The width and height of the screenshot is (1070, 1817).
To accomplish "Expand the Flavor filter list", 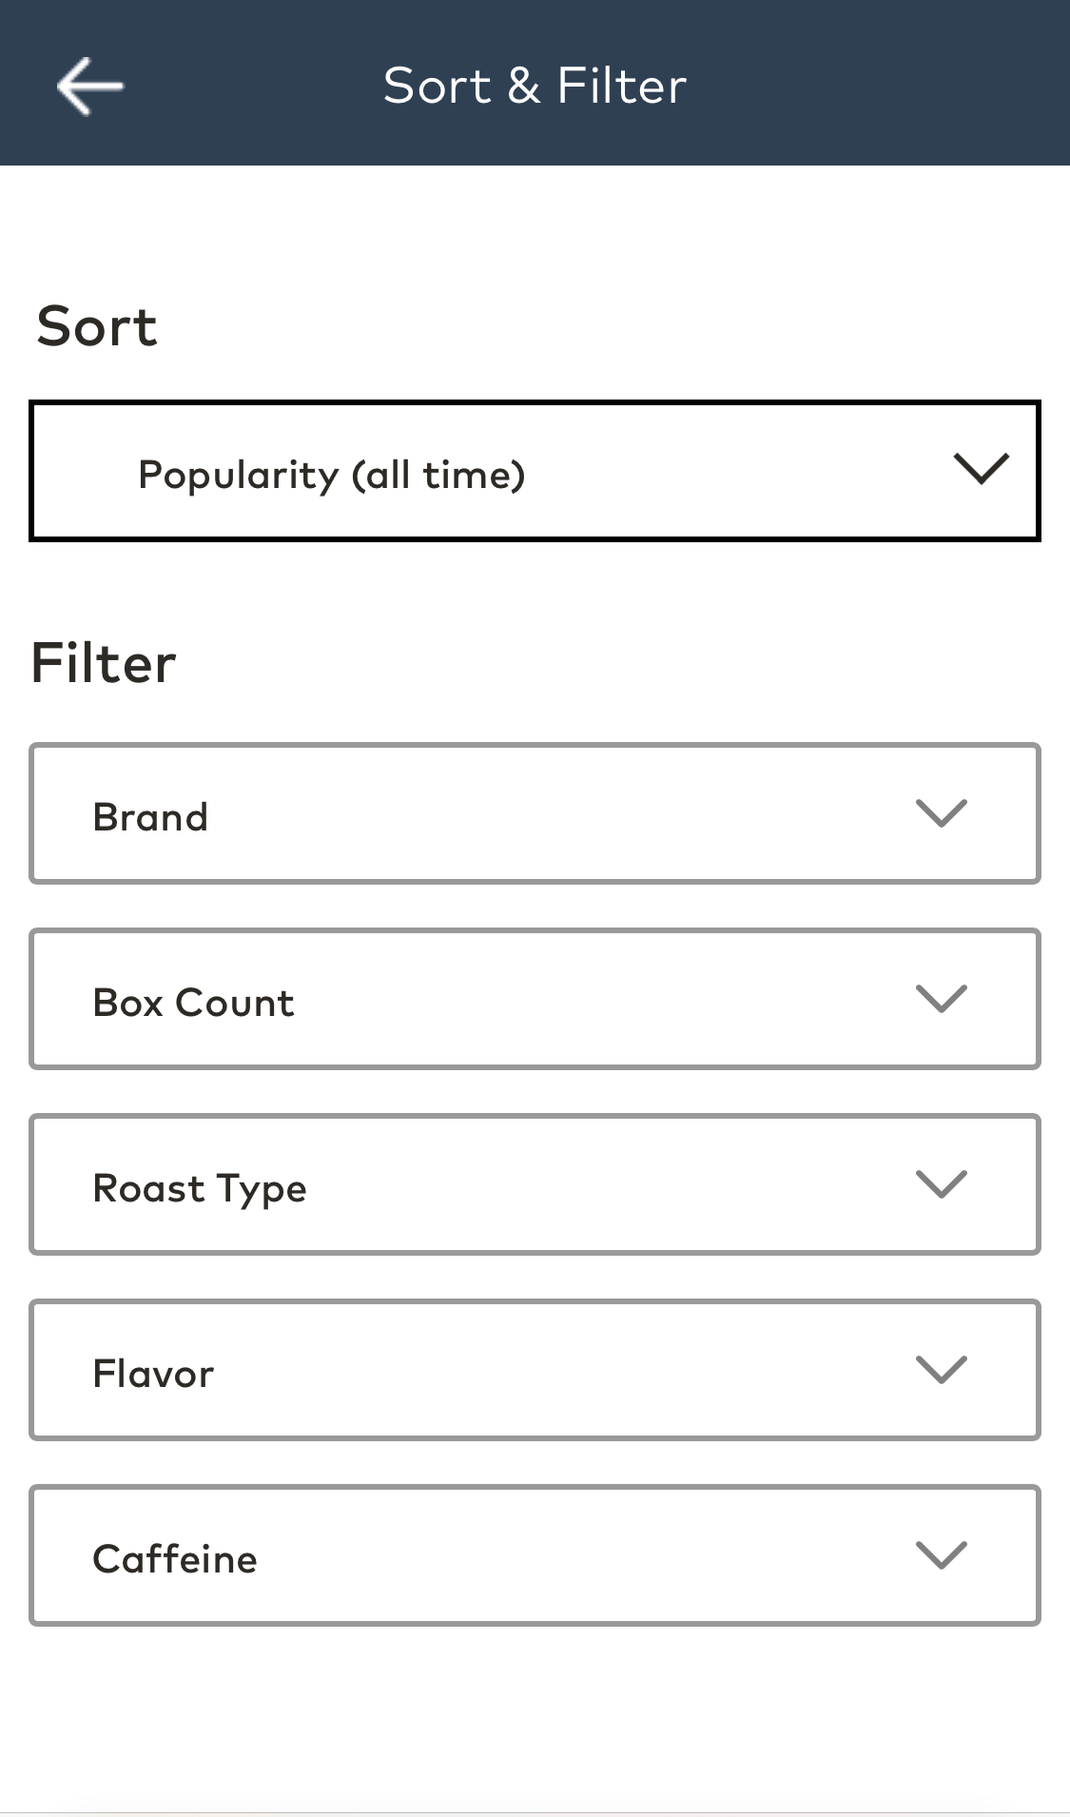I will click(535, 1370).
